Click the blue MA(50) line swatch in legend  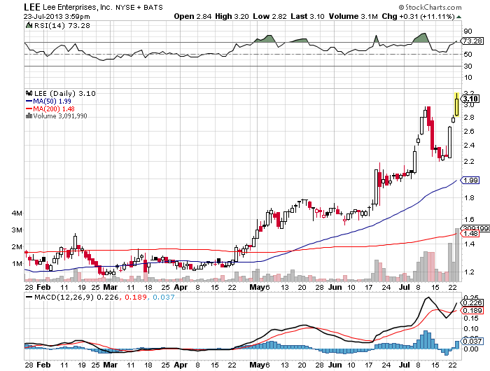coord(29,101)
